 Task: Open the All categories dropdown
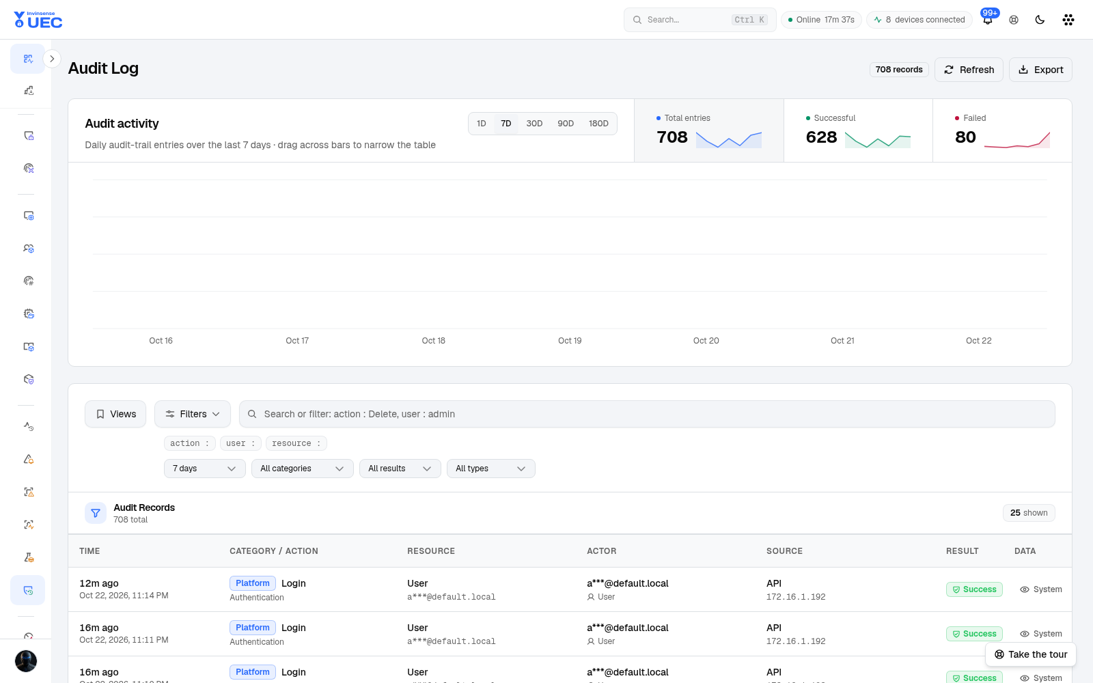(302, 469)
